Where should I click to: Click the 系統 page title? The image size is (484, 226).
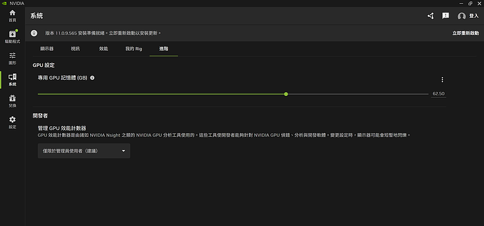37,16
